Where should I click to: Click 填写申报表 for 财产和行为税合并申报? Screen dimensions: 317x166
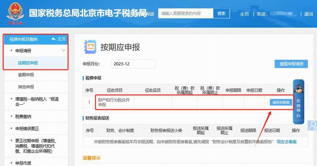pyautogui.click(x=281, y=103)
